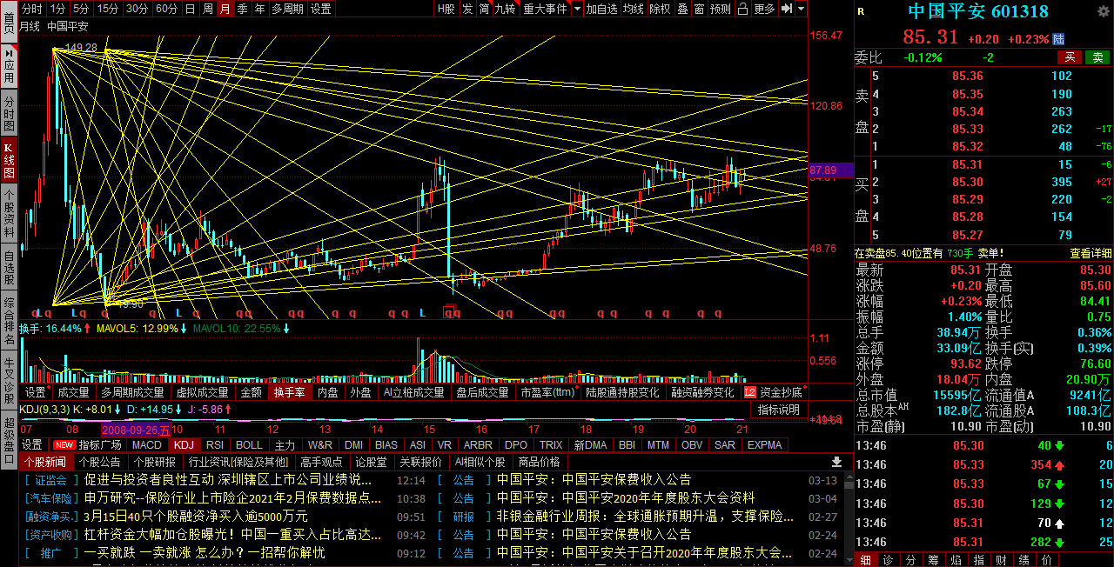
Task: Click the blue L marker under 2015 candles
Action: click(421, 313)
